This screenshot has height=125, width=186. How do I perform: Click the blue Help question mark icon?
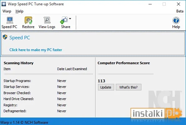tap(176, 21)
